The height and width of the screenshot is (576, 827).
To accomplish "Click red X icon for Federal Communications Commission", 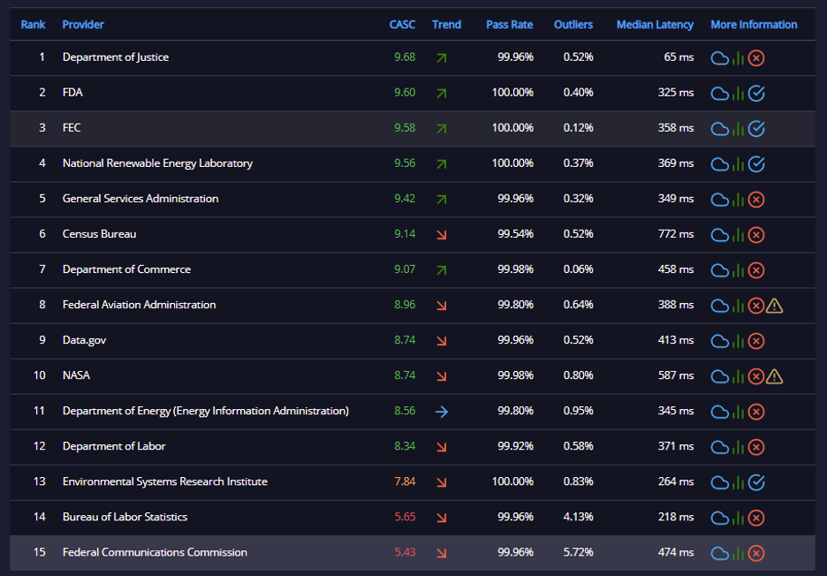I will [756, 553].
